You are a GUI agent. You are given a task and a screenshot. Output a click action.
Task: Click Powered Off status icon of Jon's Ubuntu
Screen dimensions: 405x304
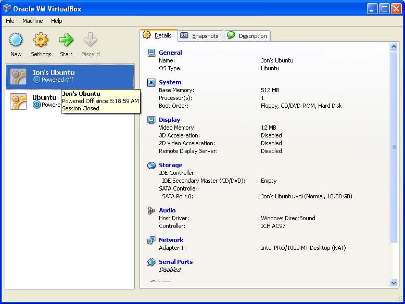(36, 80)
